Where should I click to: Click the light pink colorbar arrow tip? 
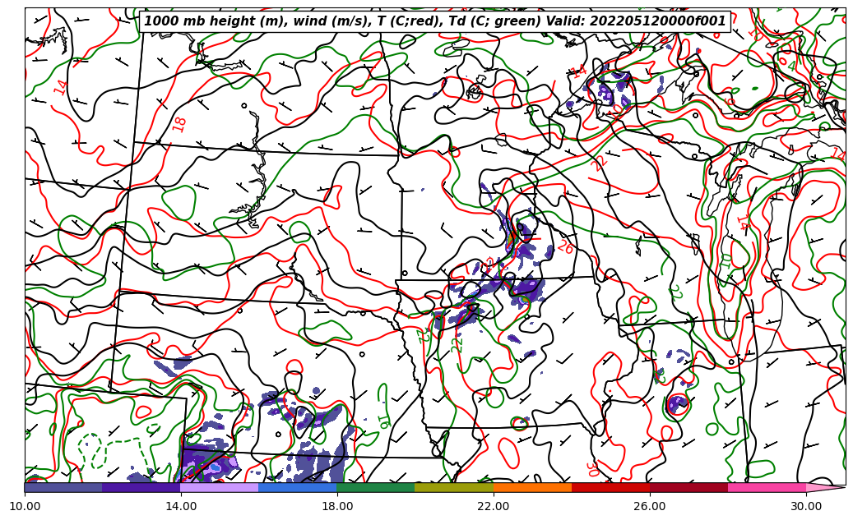click(x=825, y=487)
